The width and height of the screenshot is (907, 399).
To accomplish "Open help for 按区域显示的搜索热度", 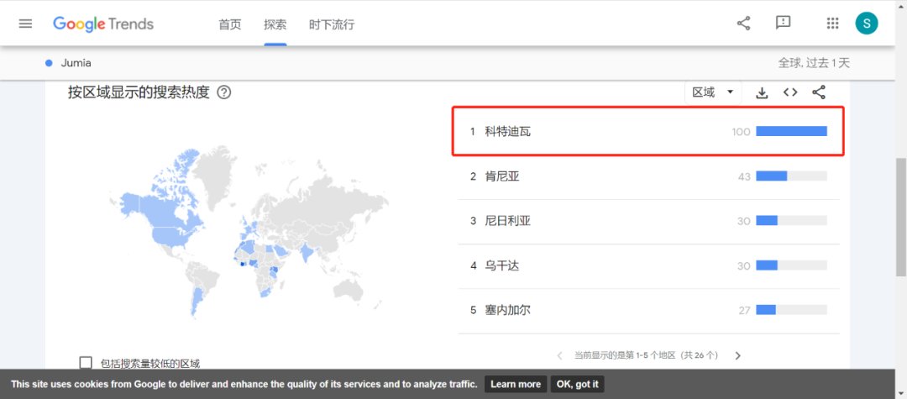I will (x=224, y=92).
